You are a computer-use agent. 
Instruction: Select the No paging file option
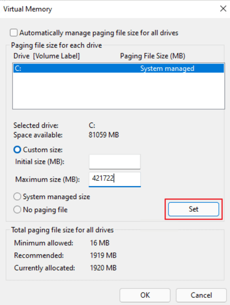[x=17, y=210]
